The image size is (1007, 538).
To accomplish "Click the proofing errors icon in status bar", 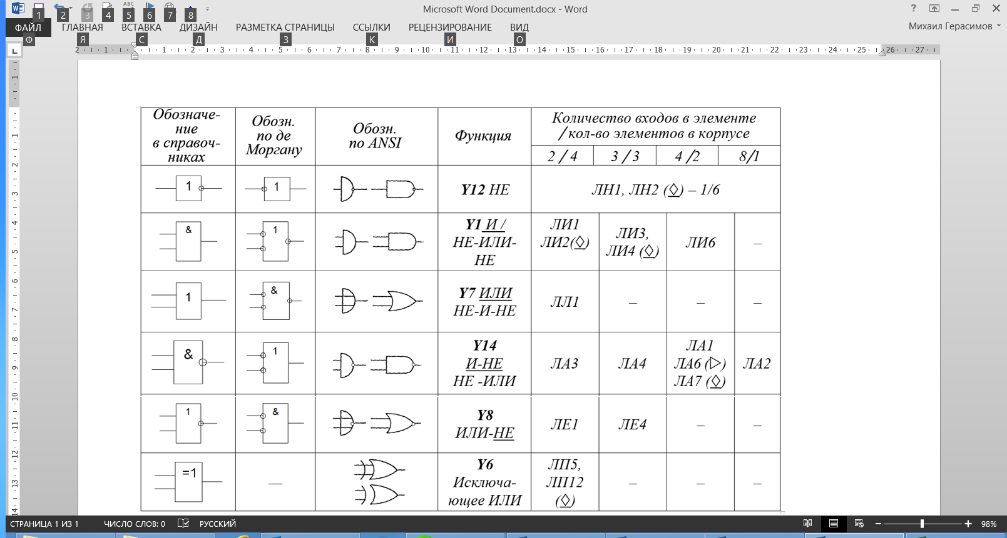I will click(183, 524).
